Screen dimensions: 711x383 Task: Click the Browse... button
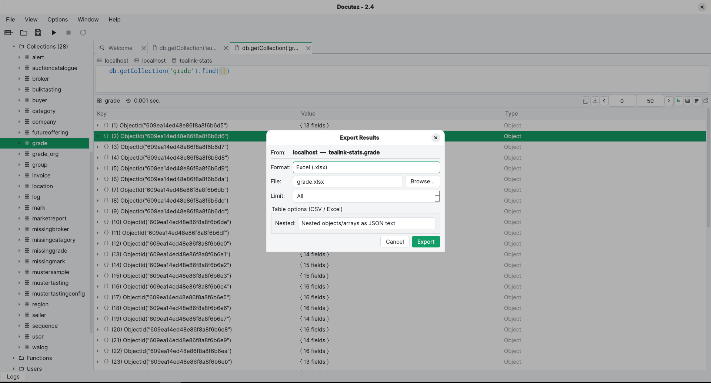(x=423, y=181)
